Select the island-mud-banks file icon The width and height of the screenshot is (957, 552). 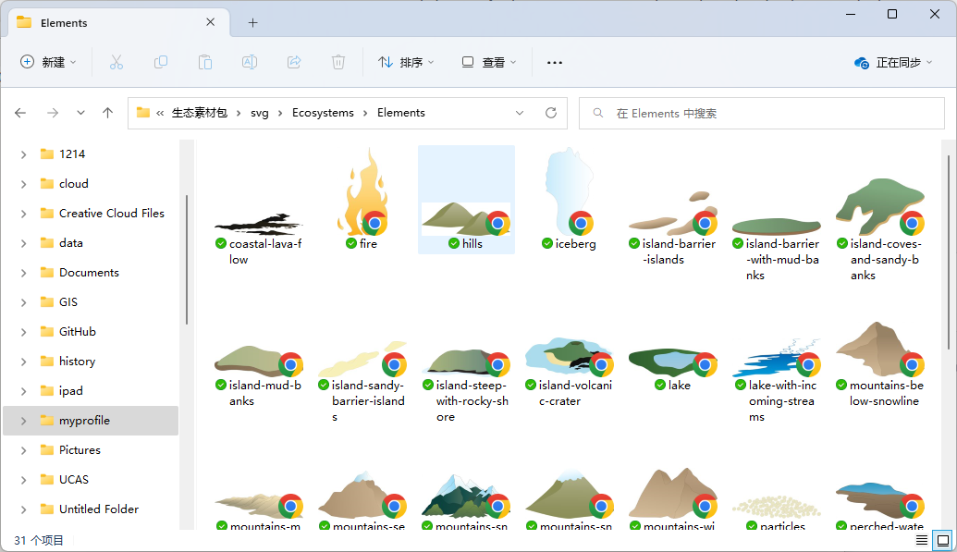pyautogui.click(x=258, y=361)
